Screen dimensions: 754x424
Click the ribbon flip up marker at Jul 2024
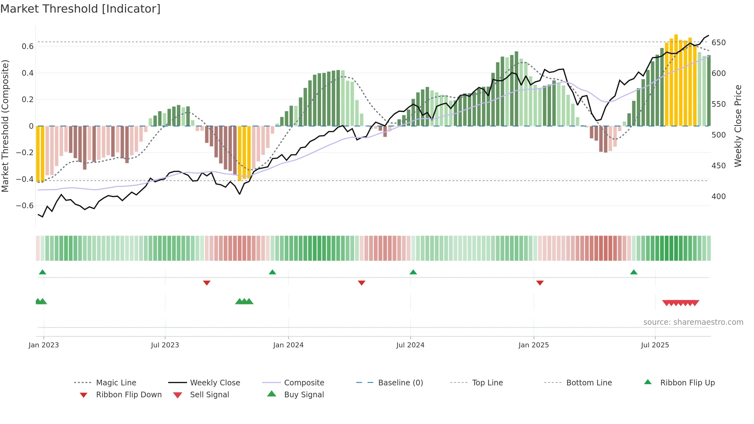click(413, 272)
